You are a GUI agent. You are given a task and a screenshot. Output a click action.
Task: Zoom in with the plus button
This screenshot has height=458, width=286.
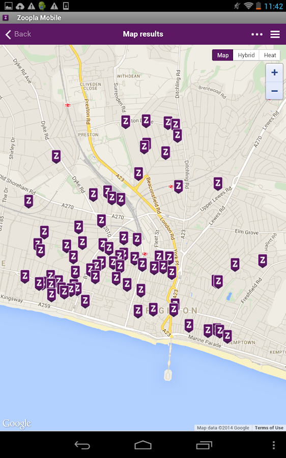[x=274, y=72]
